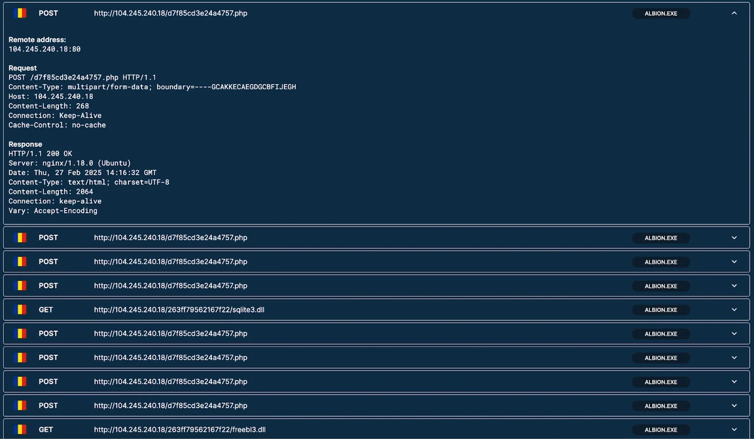Expand first collapsed POST row under response details
This screenshot has width=754, height=439.
coord(734,238)
